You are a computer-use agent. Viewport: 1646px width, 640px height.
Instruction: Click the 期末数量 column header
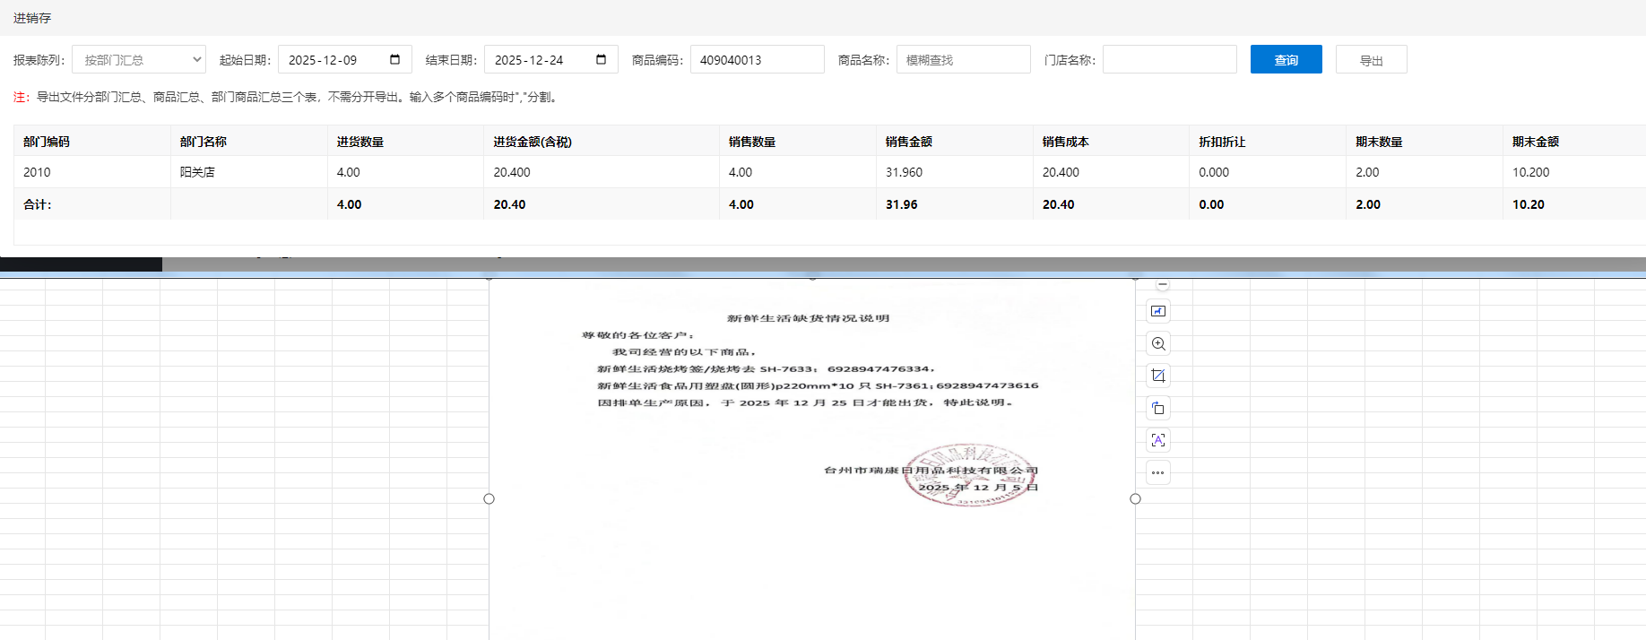pyautogui.click(x=1379, y=142)
